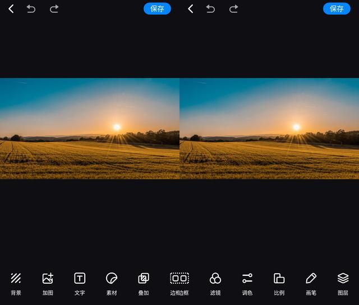
Task: Undo last edit on left screen
Action: click(31, 8)
